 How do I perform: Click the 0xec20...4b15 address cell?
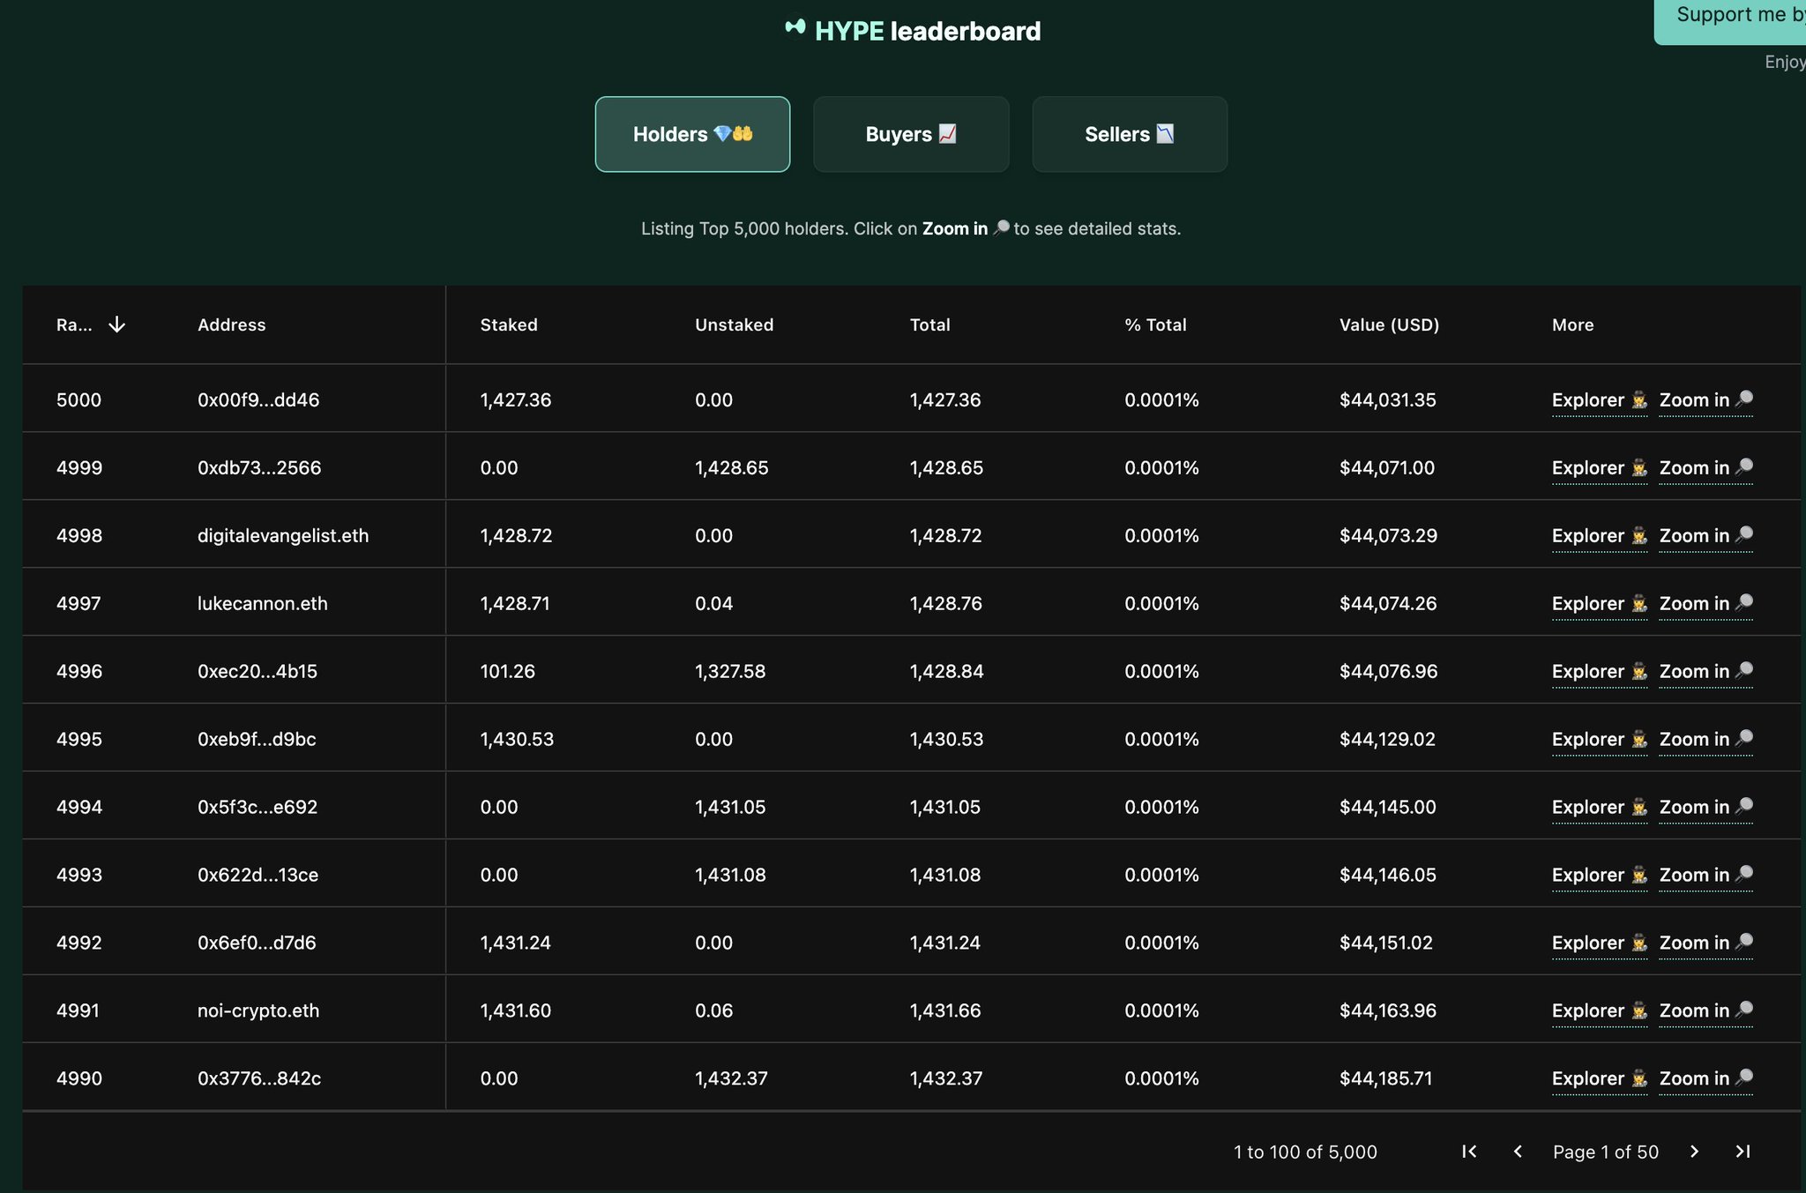pyautogui.click(x=257, y=671)
